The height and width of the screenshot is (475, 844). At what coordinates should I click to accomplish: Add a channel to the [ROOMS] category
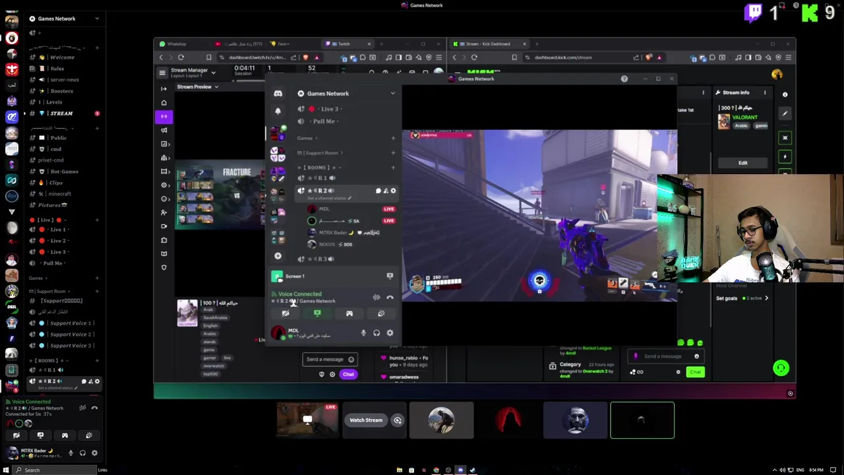click(x=97, y=360)
